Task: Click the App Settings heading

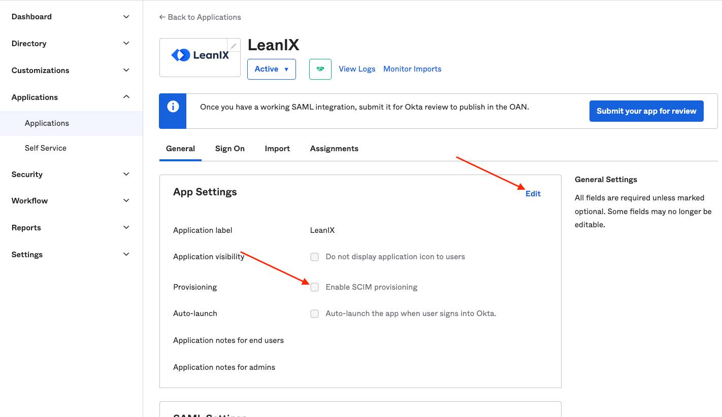Action: (x=205, y=192)
